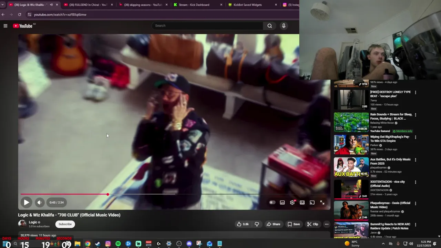Open options menu for DESTROY LONELY TYPE BEAT
441x248 pixels.
pos(416,93)
